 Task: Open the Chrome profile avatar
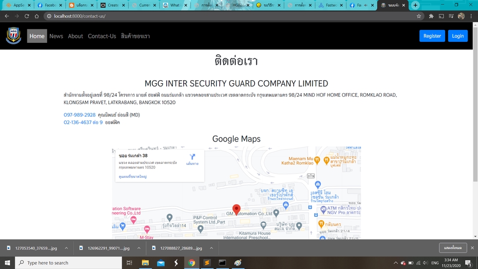(x=461, y=16)
